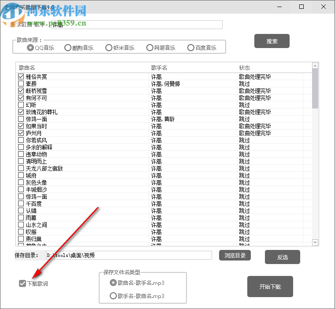Click the 浏览目录 browse button
This screenshot has height=309, width=335.
[235, 255]
